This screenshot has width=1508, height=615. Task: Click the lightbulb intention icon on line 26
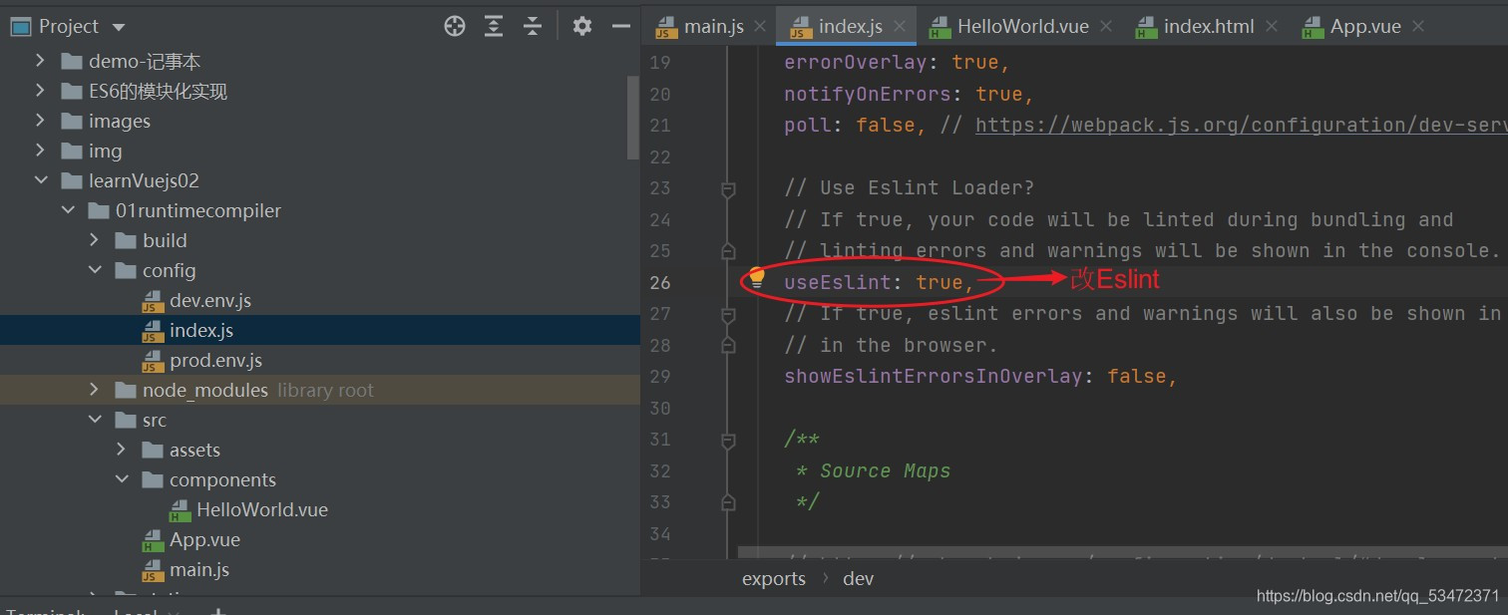[757, 278]
